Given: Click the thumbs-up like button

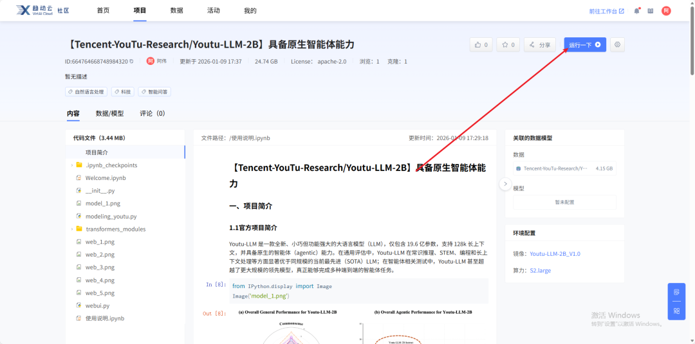Looking at the screenshot, I should tap(481, 45).
